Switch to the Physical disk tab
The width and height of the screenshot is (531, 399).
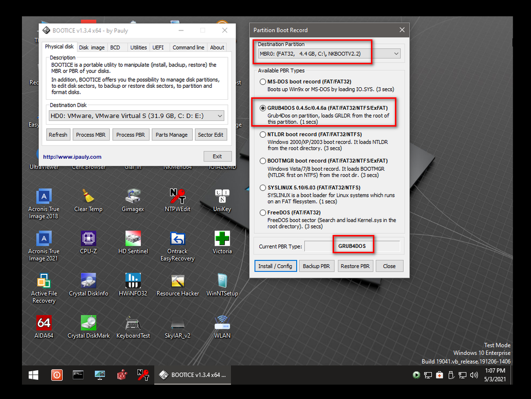pyautogui.click(x=59, y=47)
